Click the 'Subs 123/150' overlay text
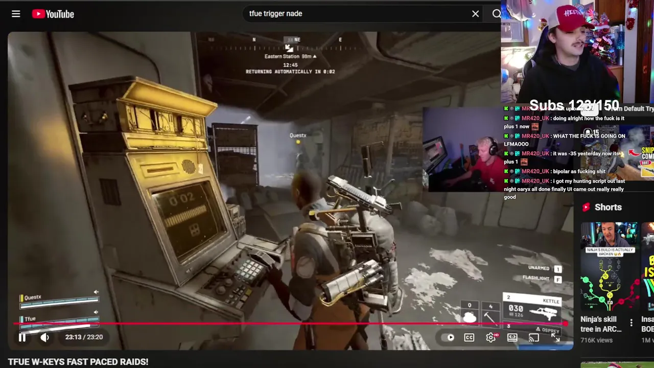654x368 pixels. 574,106
